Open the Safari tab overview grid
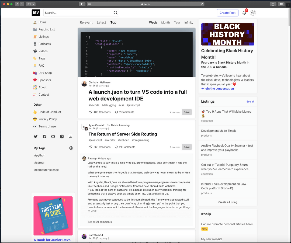The height and width of the screenshot is (243, 291). click(x=281, y=4)
